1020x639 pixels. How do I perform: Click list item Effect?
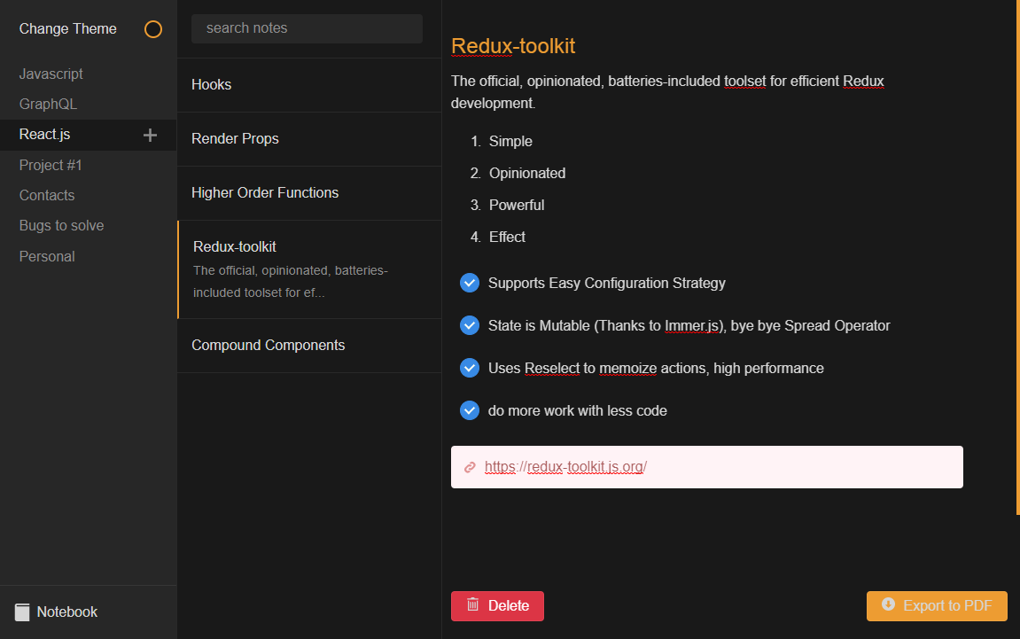coord(507,237)
